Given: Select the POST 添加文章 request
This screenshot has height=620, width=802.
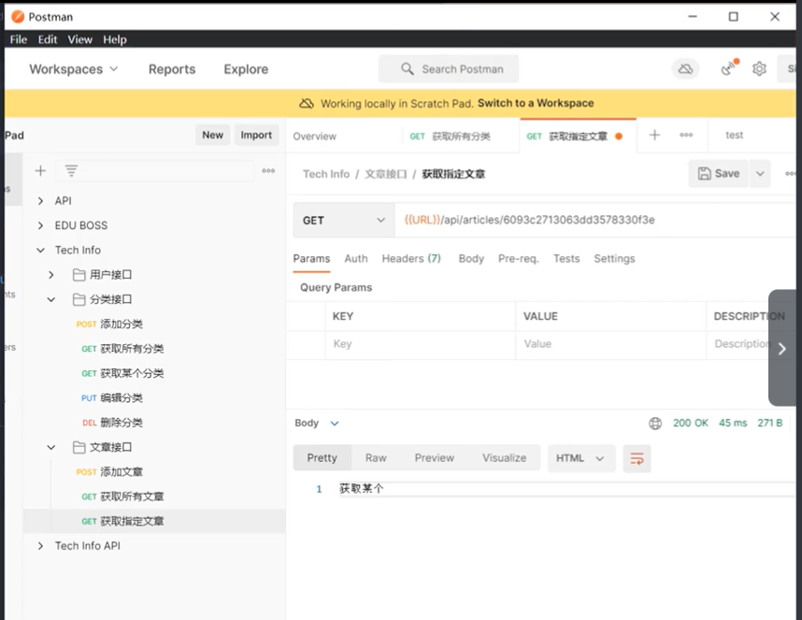Looking at the screenshot, I should (109, 472).
